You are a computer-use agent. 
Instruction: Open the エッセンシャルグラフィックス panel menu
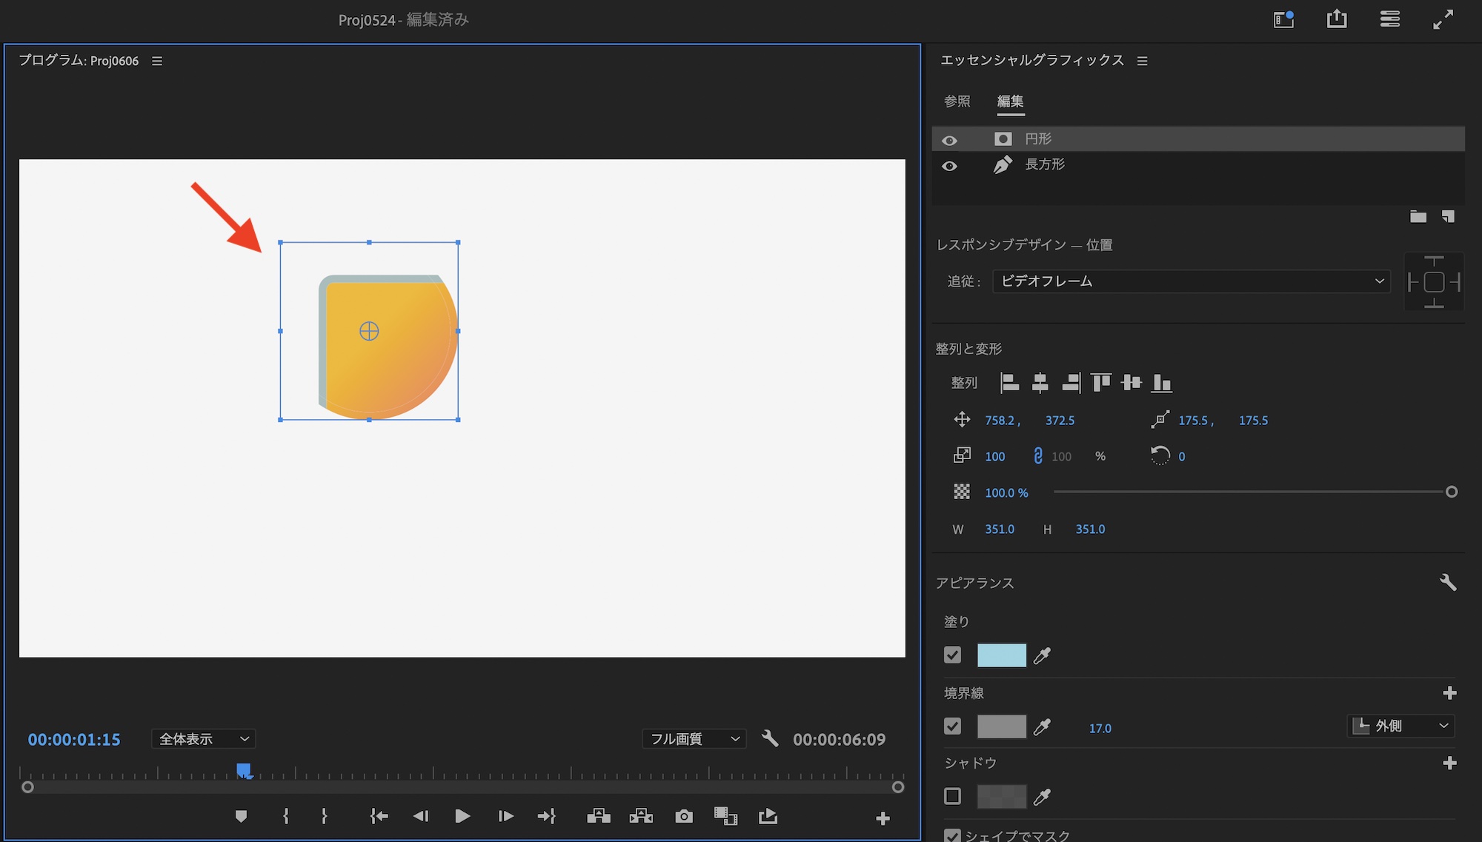pyautogui.click(x=1142, y=61)
